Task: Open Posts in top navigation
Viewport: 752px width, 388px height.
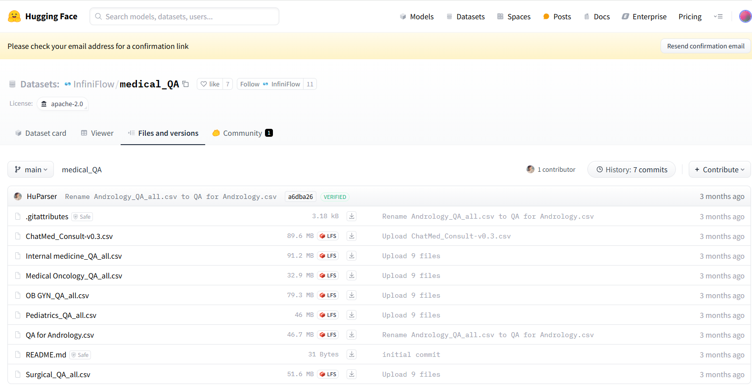Action: [x=557, y=17]
